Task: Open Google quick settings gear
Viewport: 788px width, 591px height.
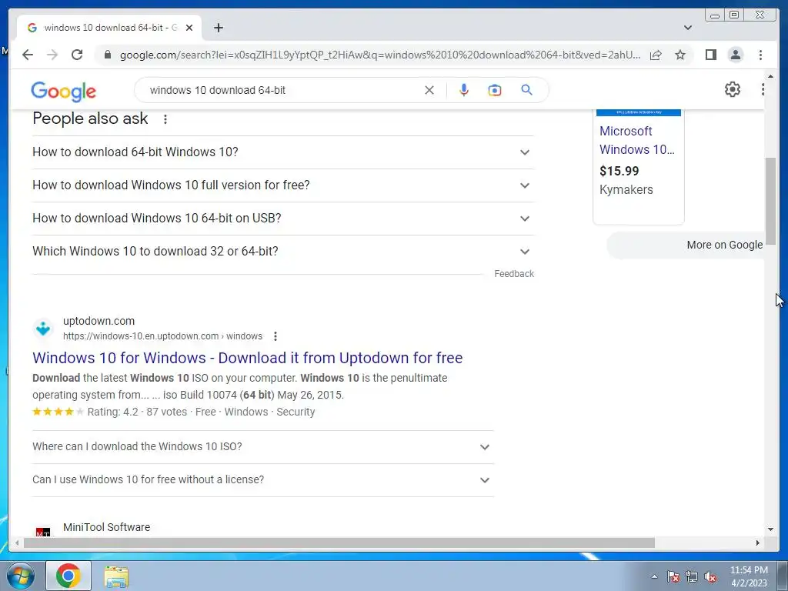Action: pyautogui.click(x=733, y=89)
